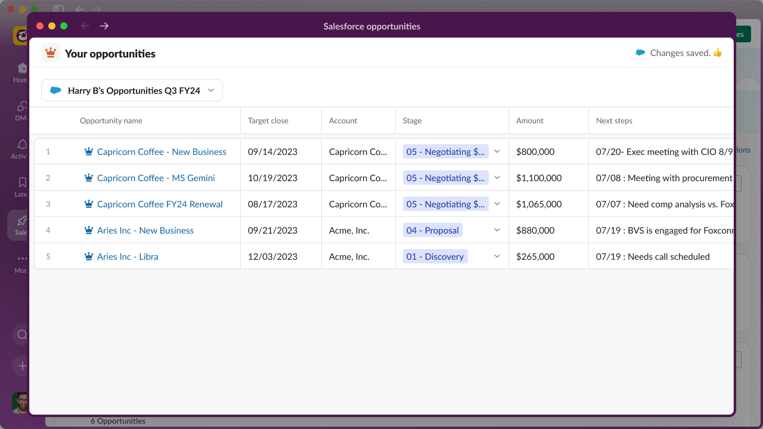763x429 pixels.
Task: Select the $265,000 amount cell
Action: coord(548,257)
